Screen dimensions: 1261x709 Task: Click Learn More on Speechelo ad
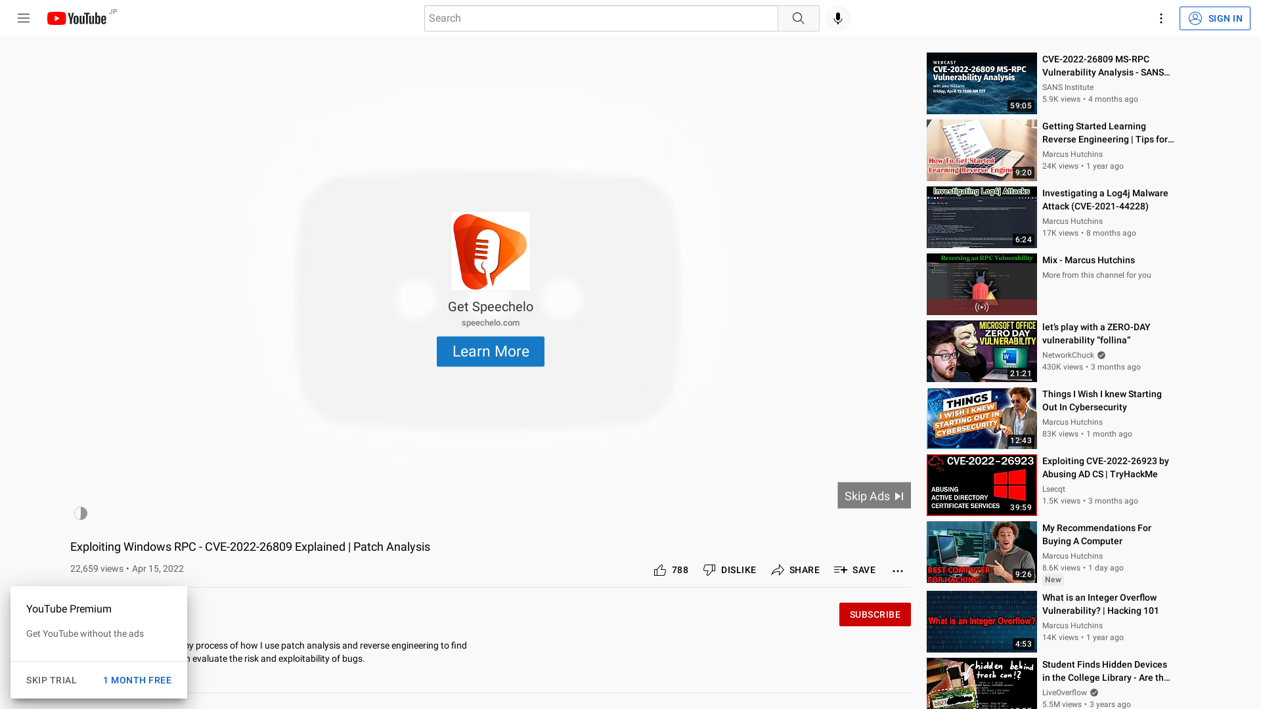point(491,352)
